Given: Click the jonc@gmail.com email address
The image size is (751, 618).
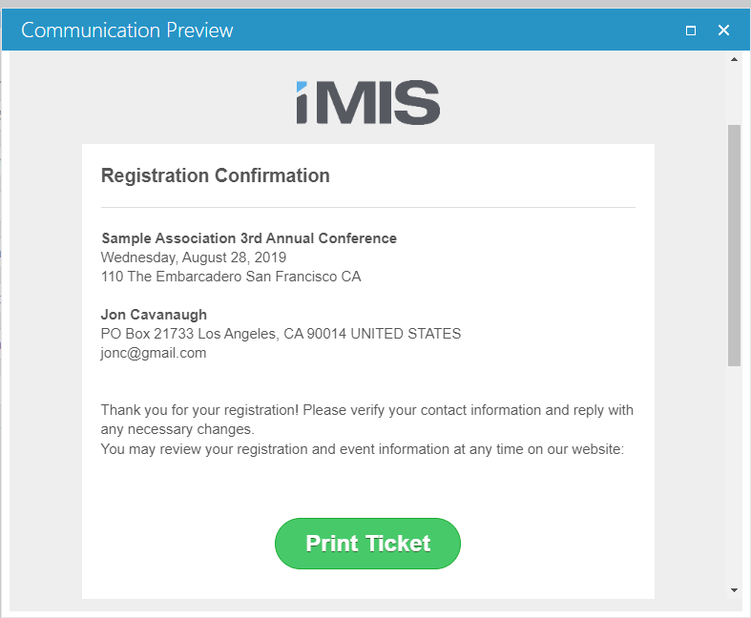Looking at the screenshot, I should click(x=154, y=353).
